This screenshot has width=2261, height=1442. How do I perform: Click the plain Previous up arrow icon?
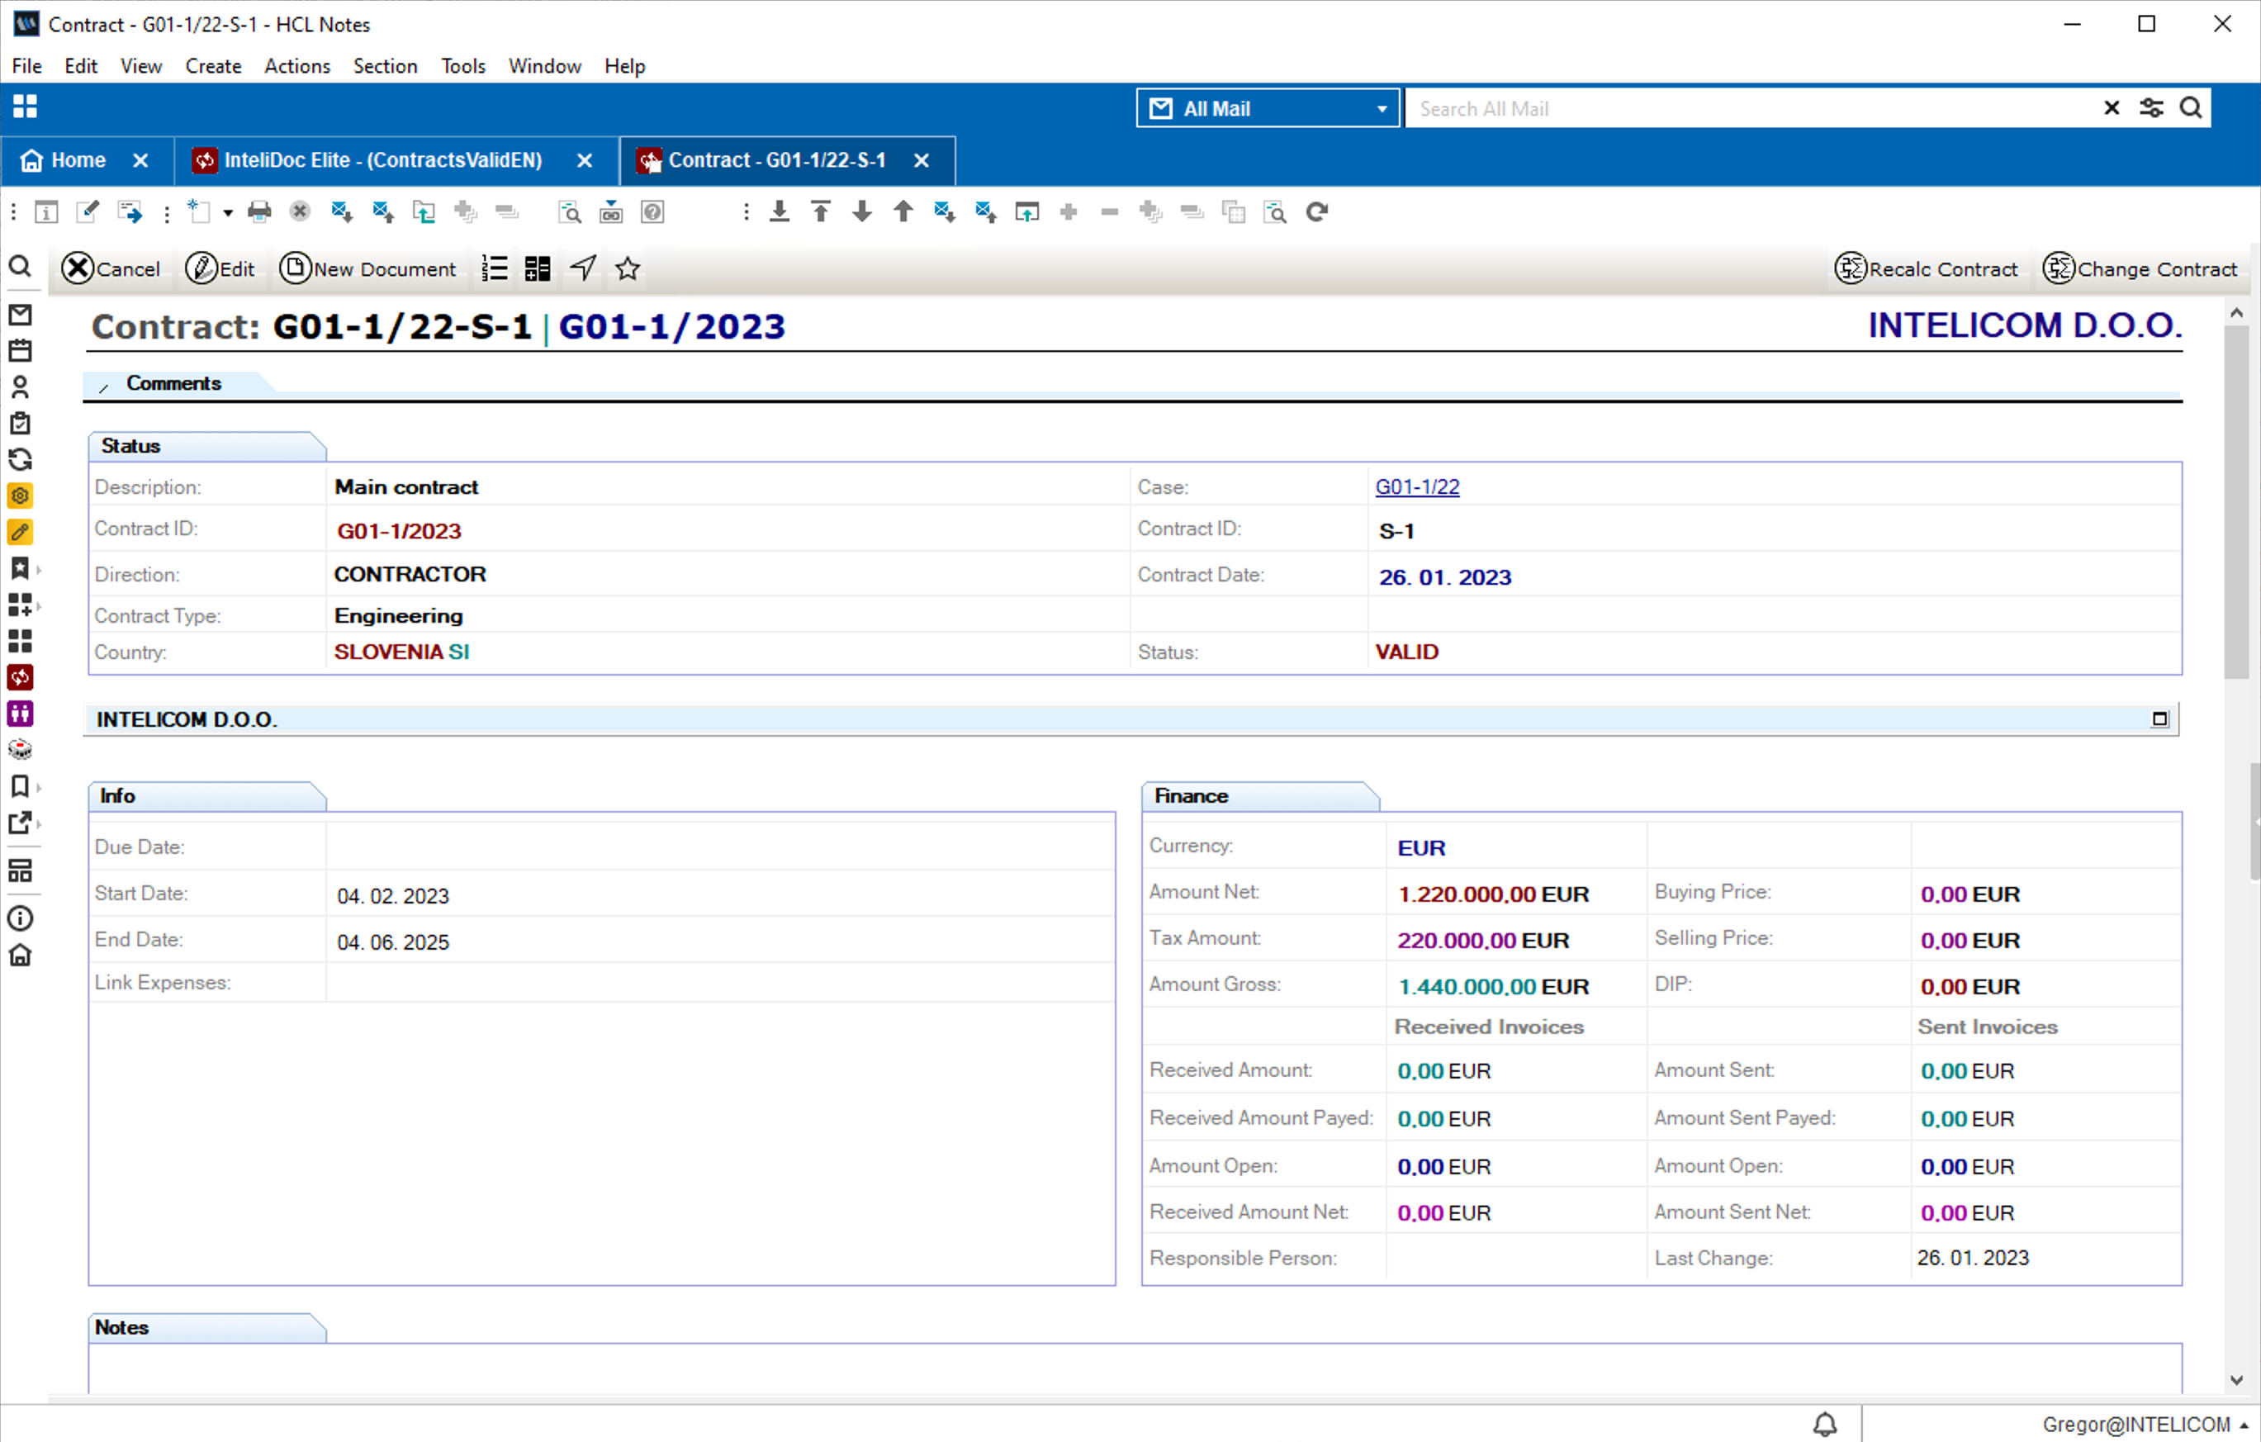903,212
